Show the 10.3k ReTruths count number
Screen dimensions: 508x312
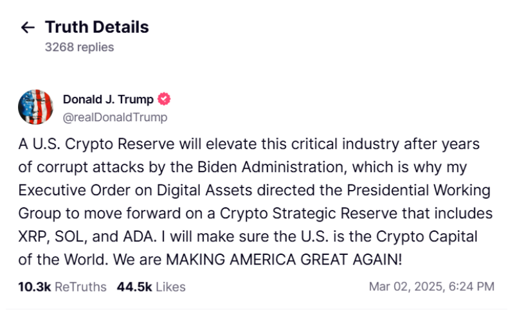pyautogui.click(x=35, y=287)
